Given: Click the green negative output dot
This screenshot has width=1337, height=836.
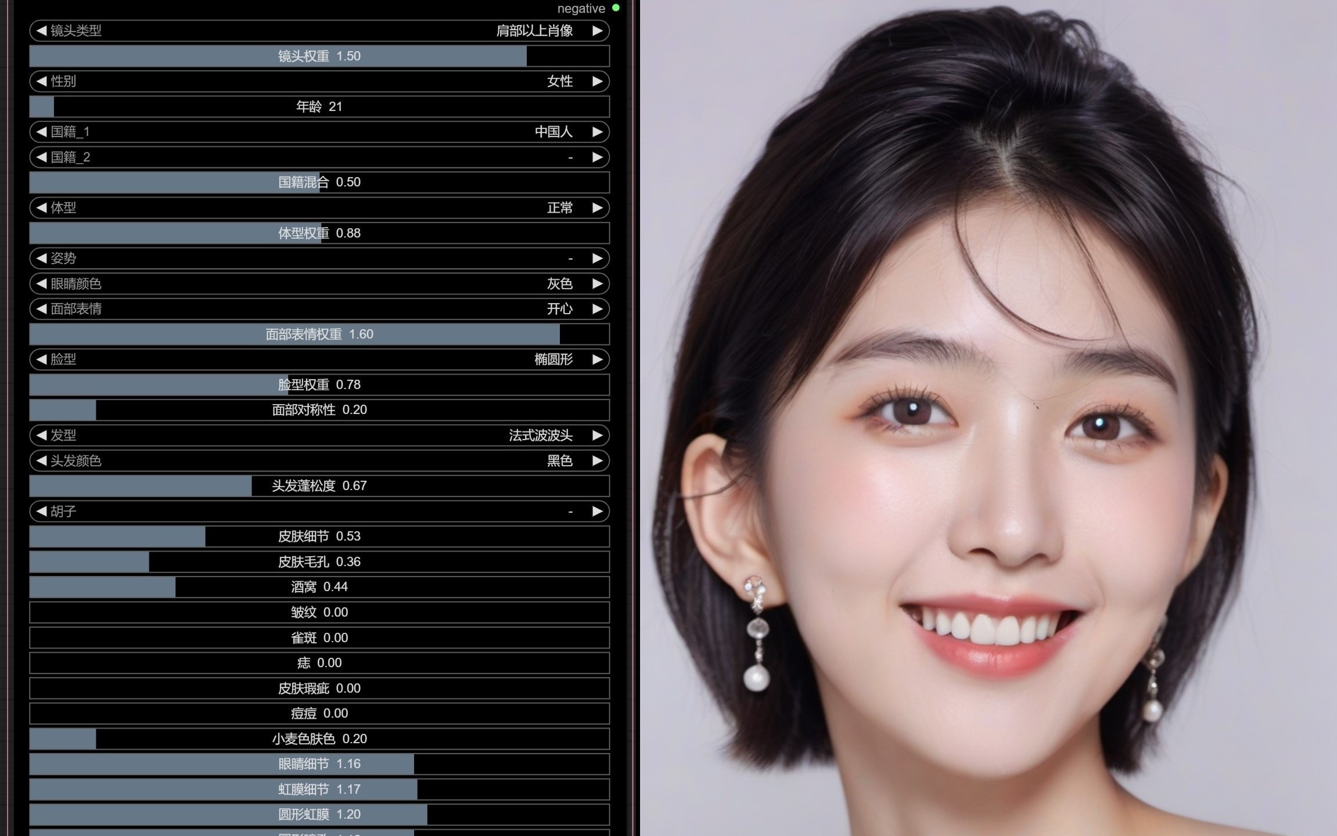Looking at the screenshot, I should (616, 8).
